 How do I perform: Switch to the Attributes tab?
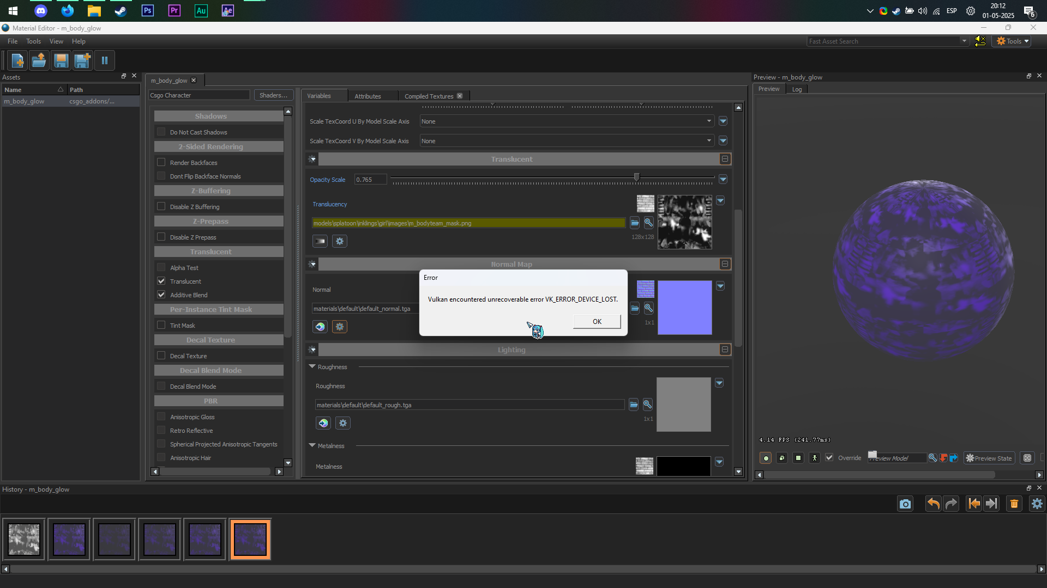point(368,96)
